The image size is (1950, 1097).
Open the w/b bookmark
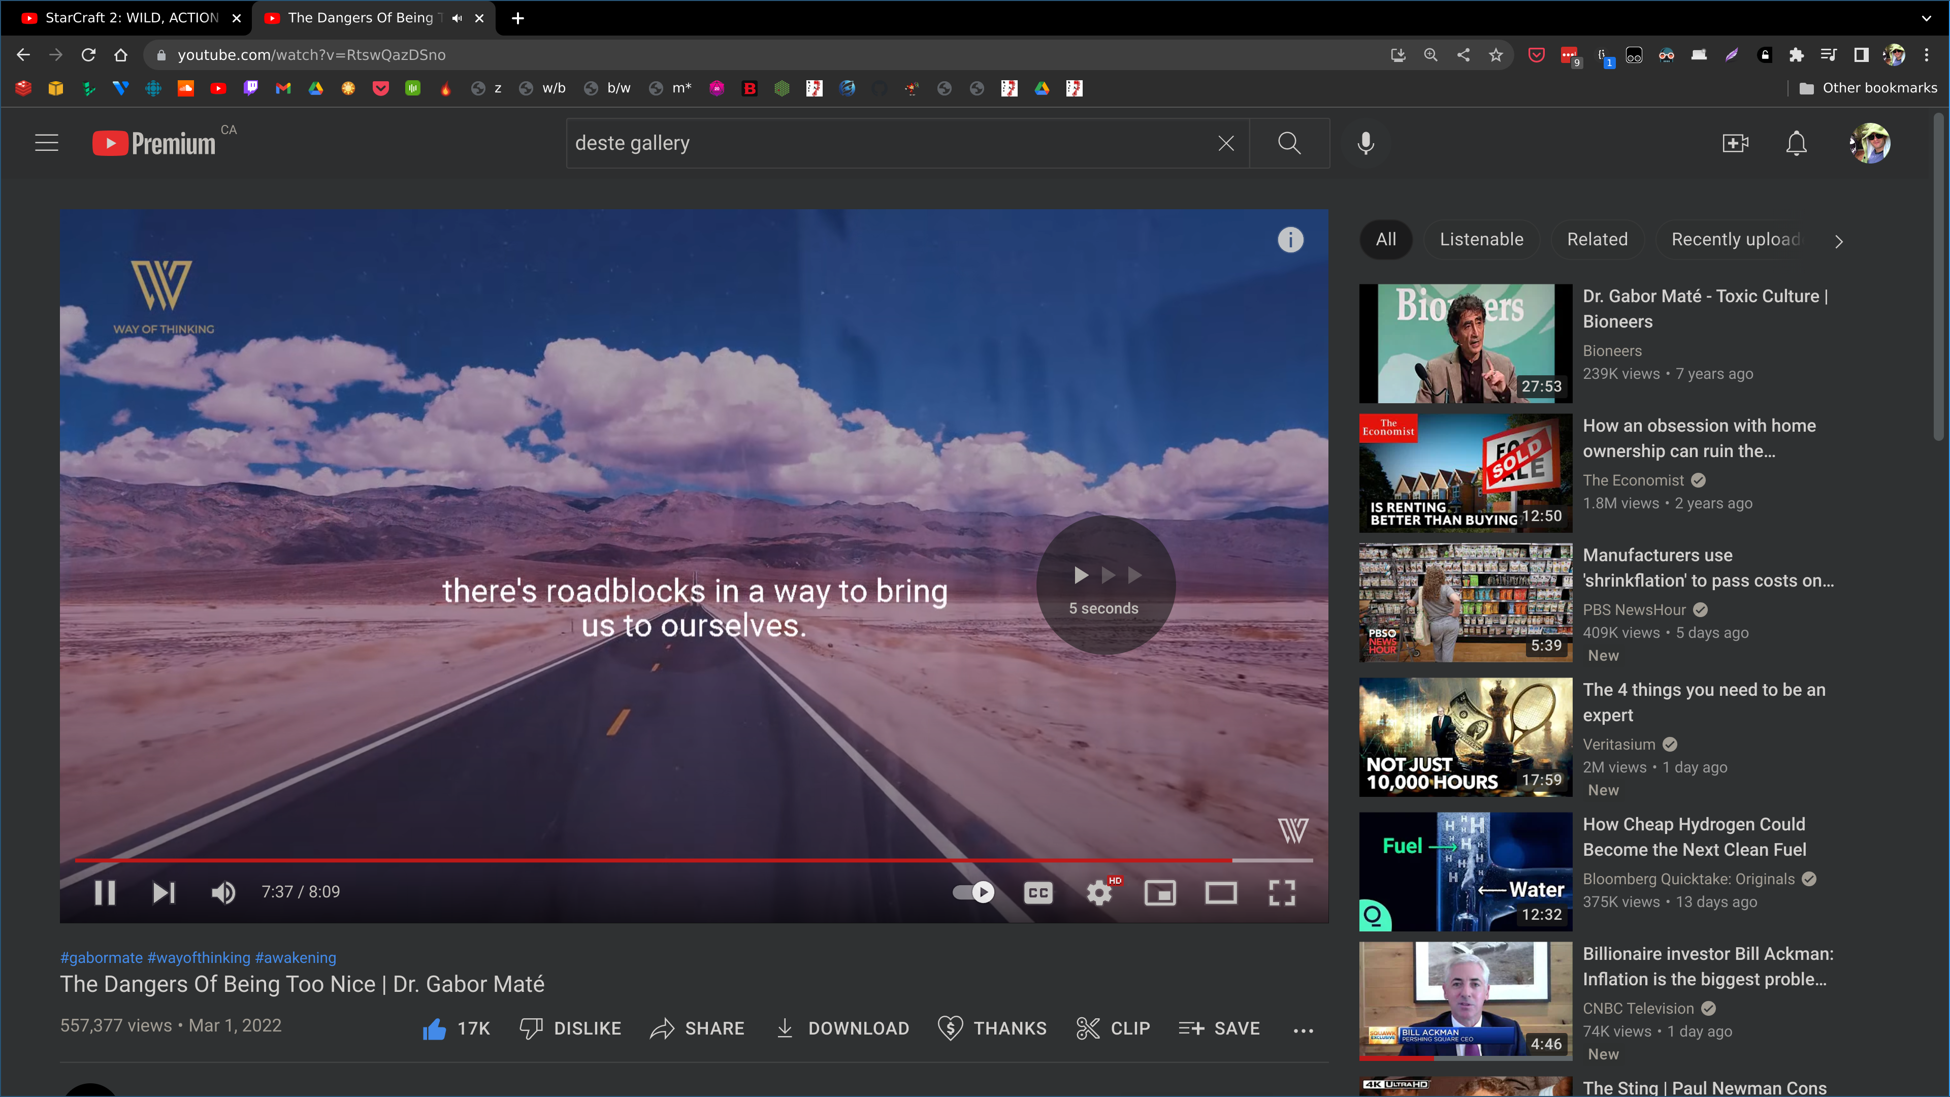click(543, 88)
